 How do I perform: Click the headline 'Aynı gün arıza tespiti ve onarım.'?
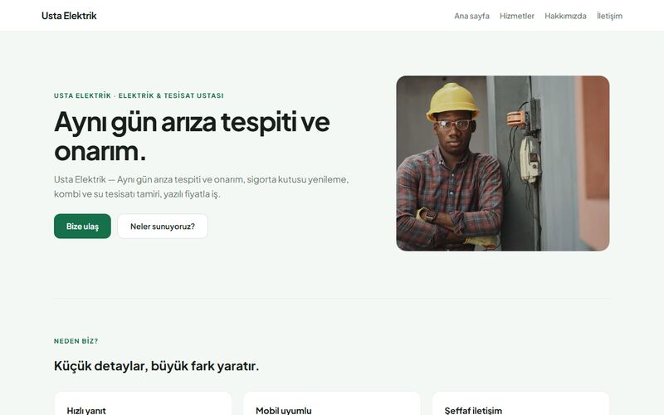[x=192, y=136]
